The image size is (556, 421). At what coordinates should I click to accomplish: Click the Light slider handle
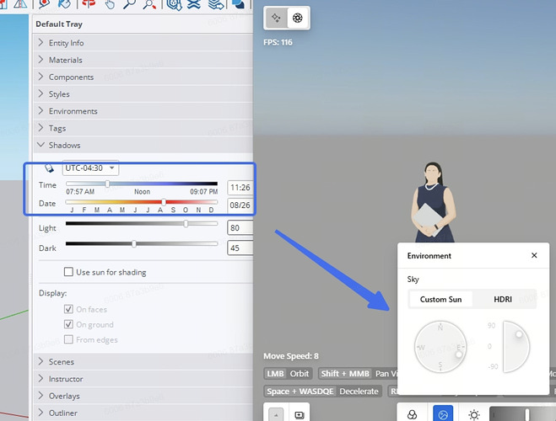tap(186, 224)
